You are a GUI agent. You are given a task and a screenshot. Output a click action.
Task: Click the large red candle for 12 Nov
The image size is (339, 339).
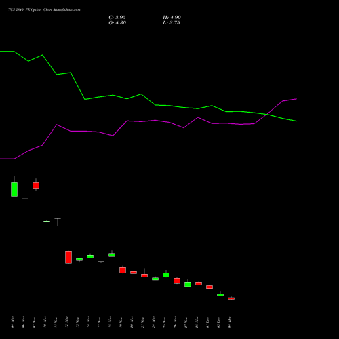click(68, 257)
